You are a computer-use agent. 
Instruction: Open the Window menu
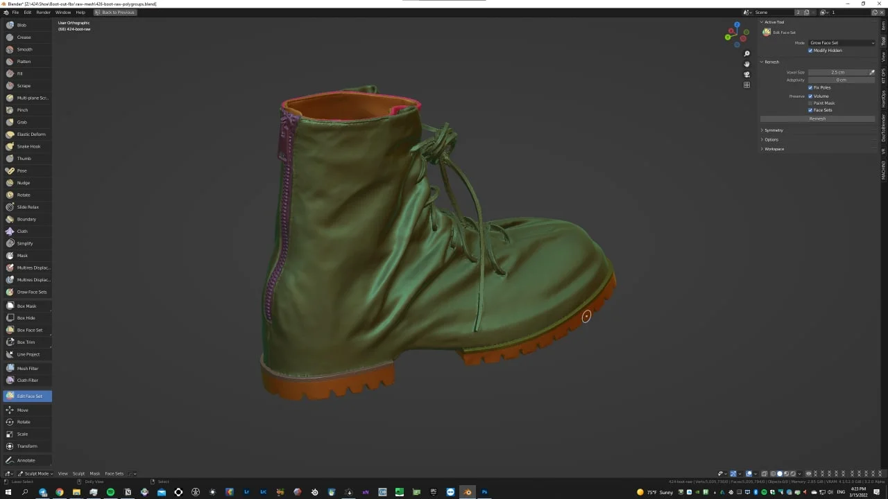click(x=63, y=12)
